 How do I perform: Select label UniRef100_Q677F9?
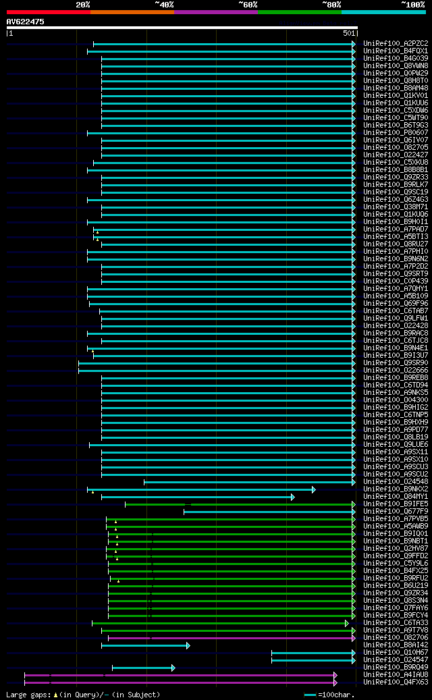coord(396,511)
